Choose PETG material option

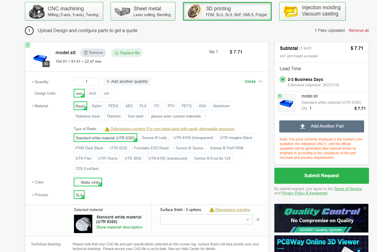[x=187, y=106]
